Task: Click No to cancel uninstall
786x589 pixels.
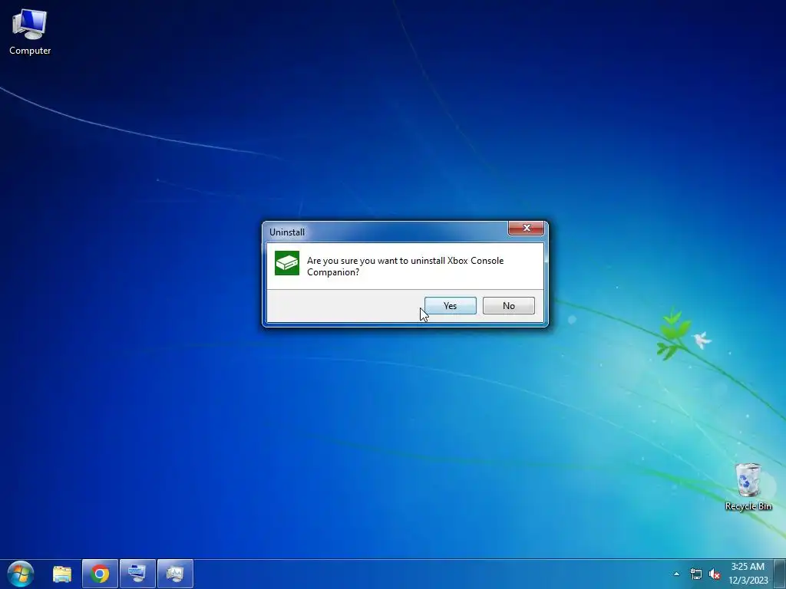Action: coord(508,305)
